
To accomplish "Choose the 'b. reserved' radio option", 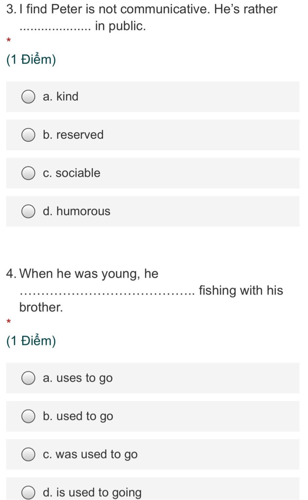I will [x=28, y=135].
